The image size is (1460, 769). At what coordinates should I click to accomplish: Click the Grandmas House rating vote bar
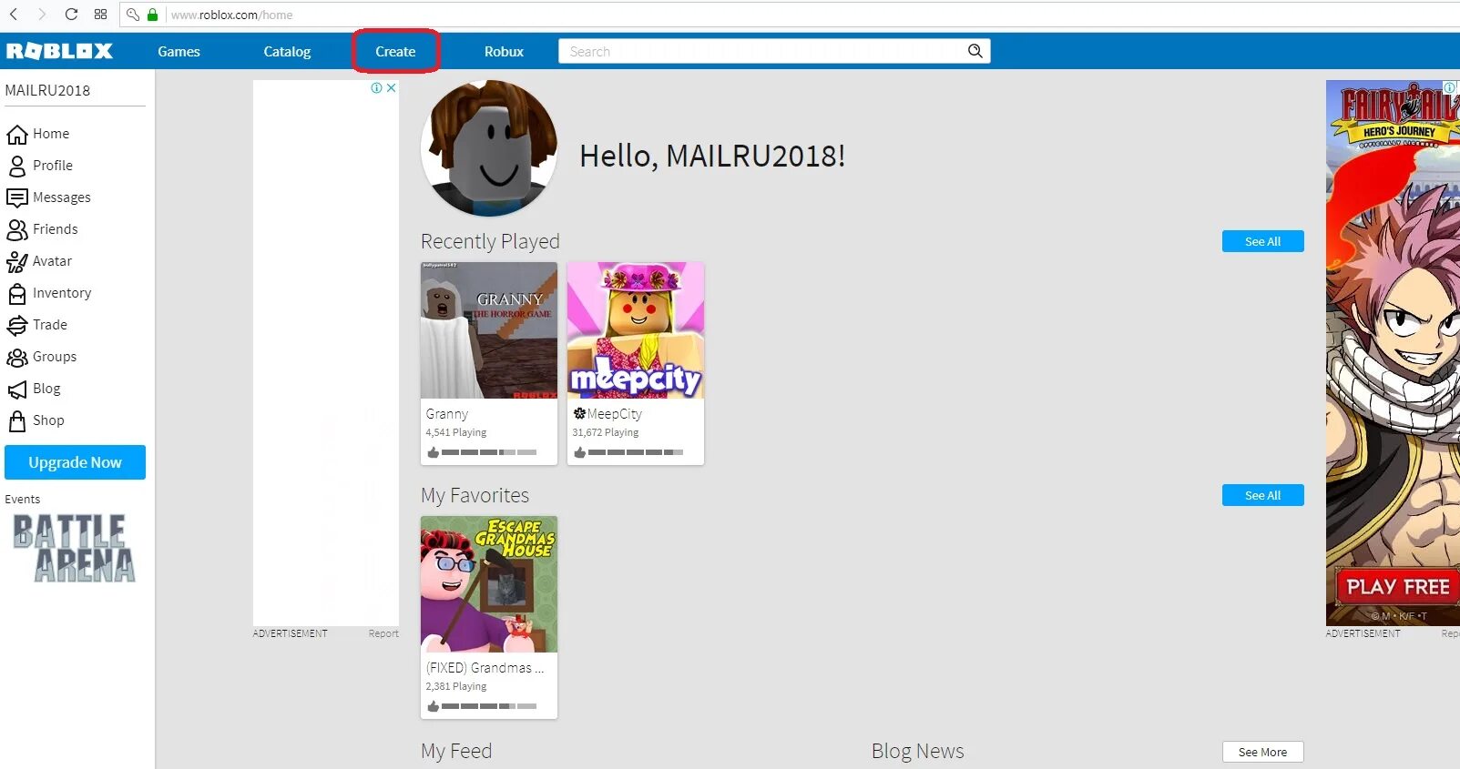(x=489, y=706)
